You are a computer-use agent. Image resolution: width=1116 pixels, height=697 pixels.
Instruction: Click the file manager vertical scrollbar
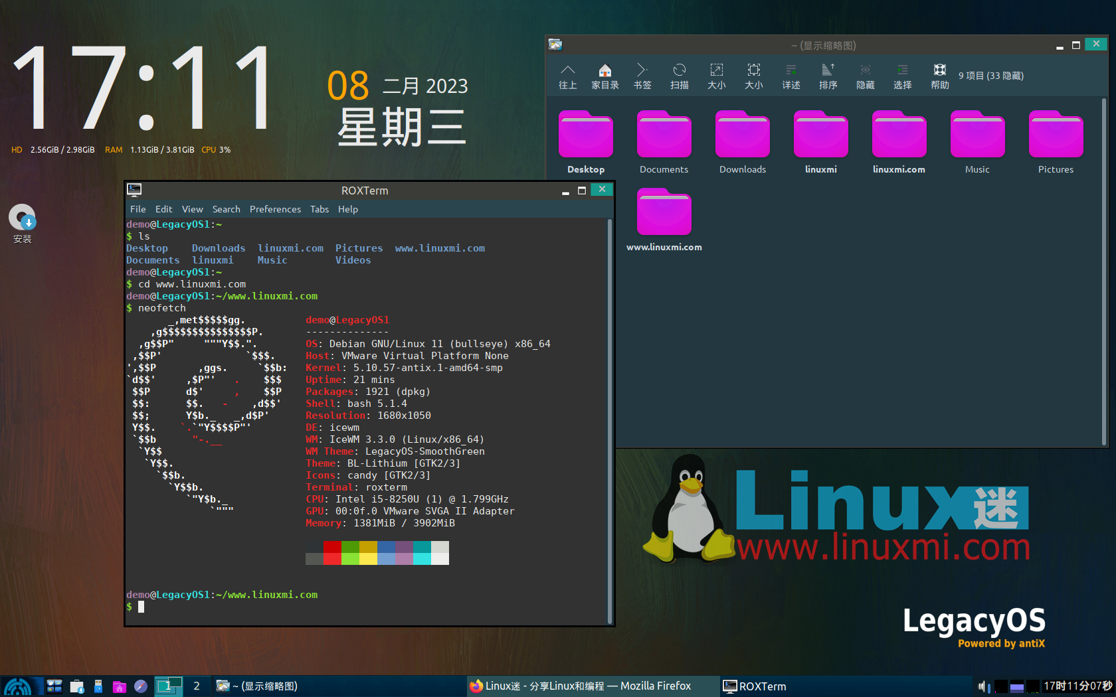(x=1104, y=271)
